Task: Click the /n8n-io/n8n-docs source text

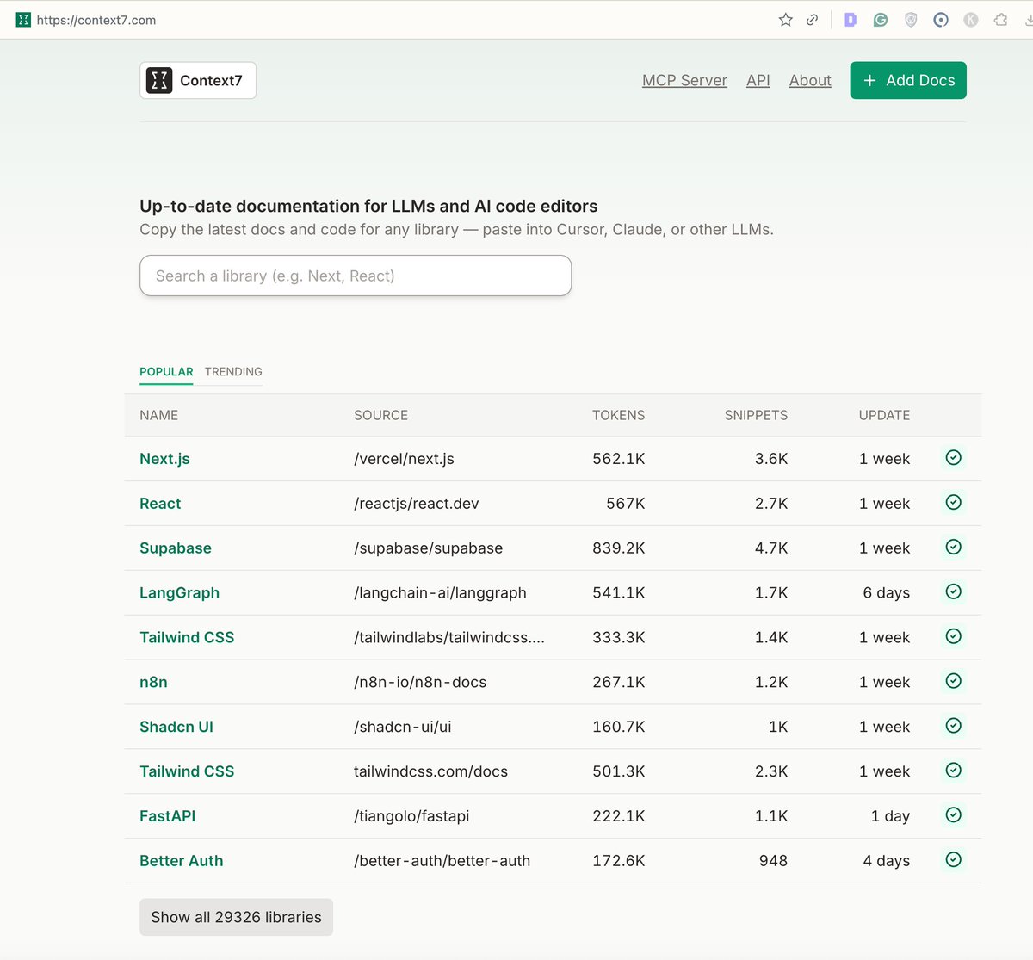Action: pos(420,683)
